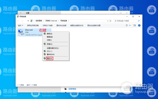Click 禁用此网络设备 in toolbar
158x99 pixels.
(33, 25)
